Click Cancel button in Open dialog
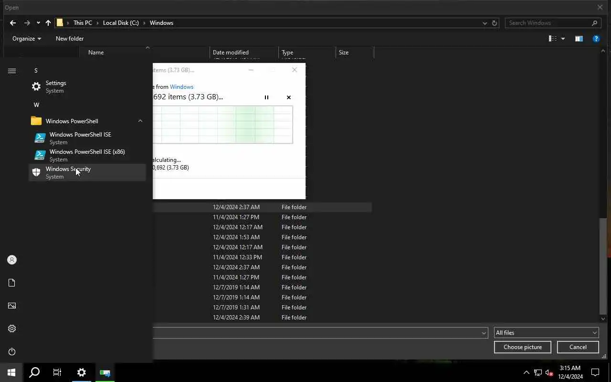Screen dimensions: 611x382 [x=578, y=347]
